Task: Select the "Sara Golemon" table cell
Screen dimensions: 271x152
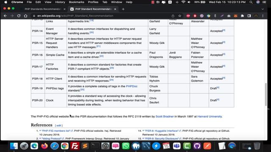Action: 199,79
